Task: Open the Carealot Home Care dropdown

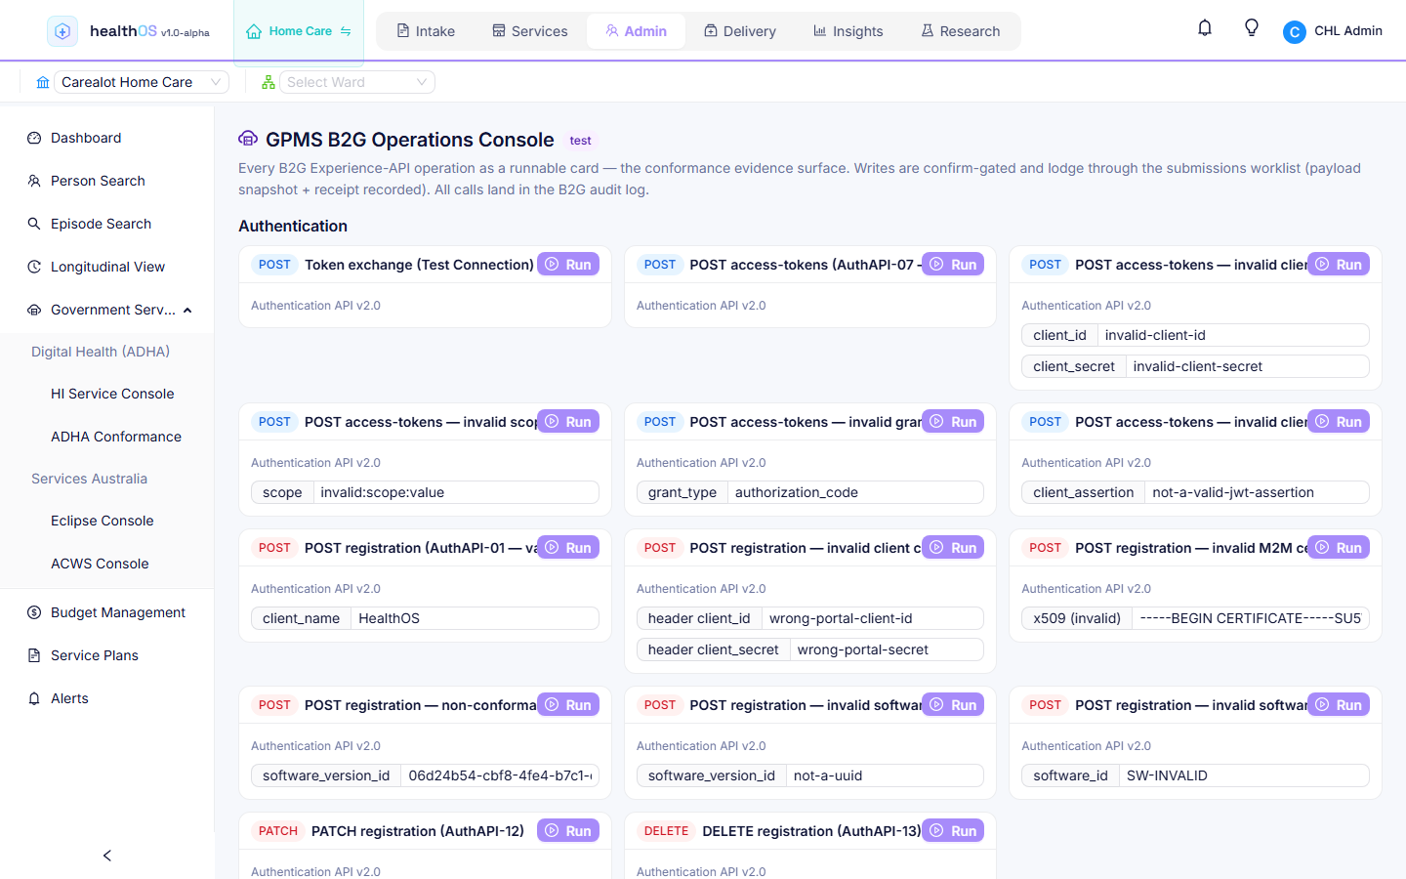Action: (x=142, y=82)
